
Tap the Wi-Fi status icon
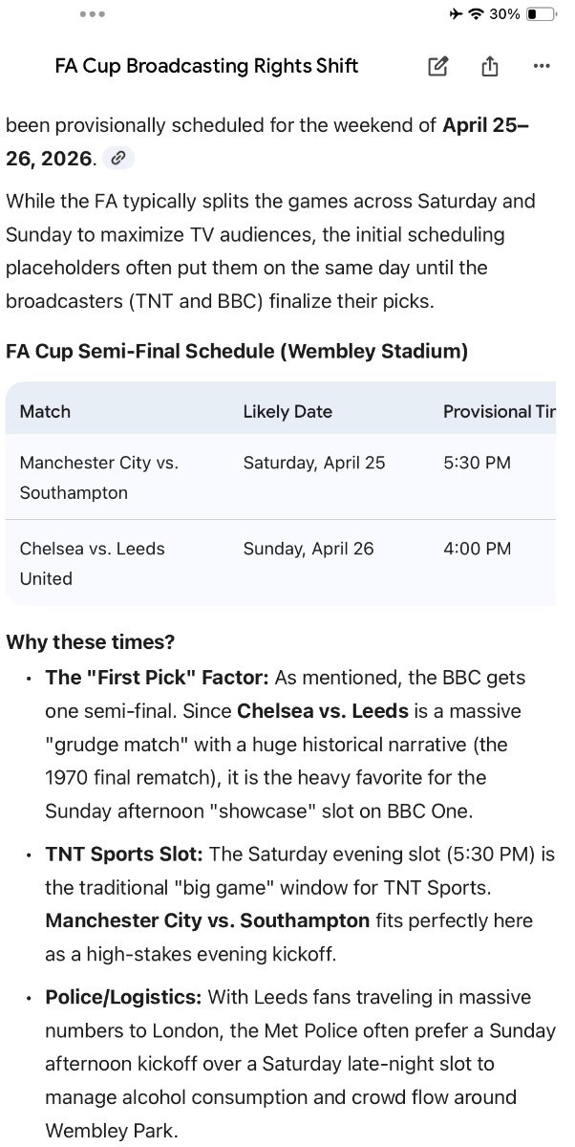pos(476,14)
